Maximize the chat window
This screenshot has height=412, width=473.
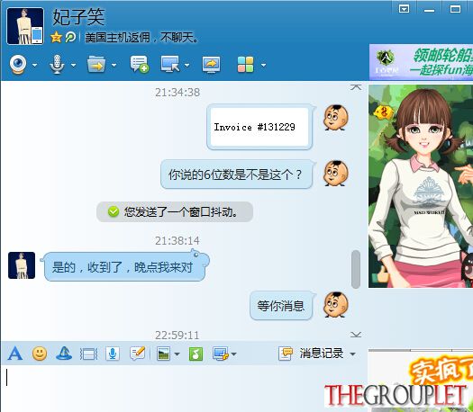click(455, 9)
